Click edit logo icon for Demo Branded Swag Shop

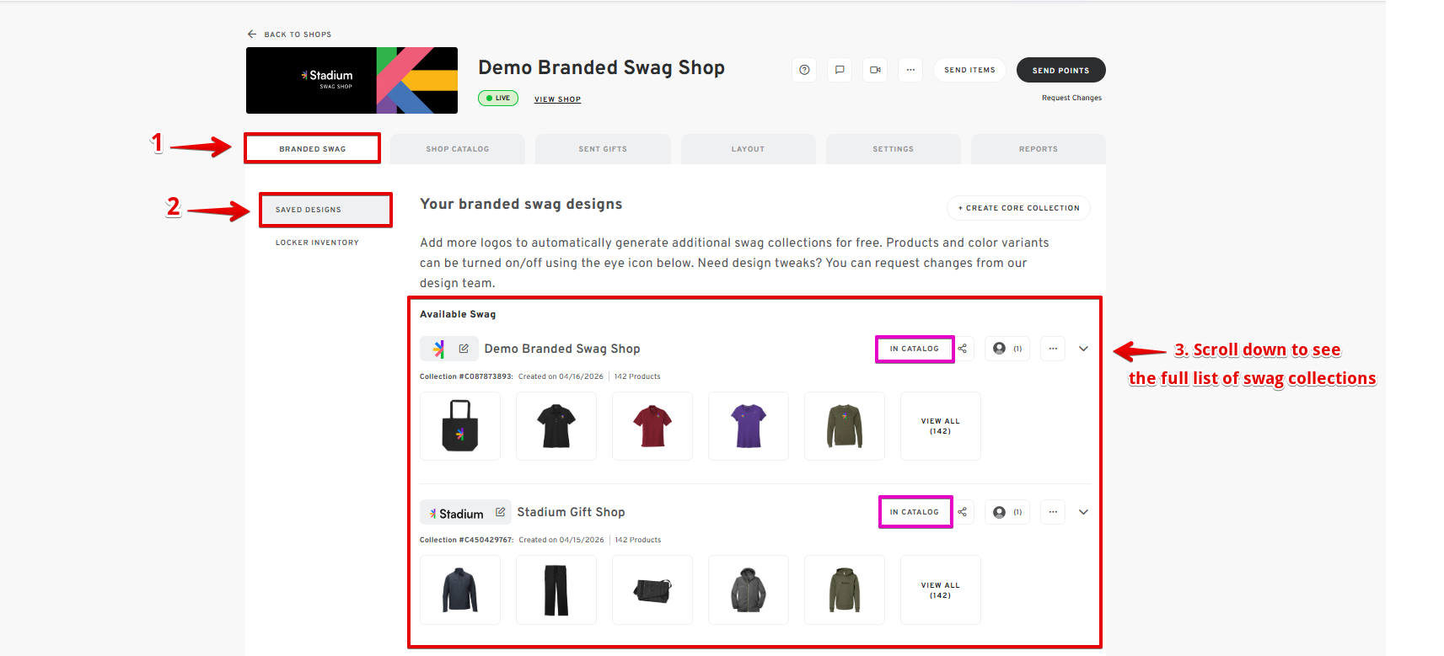click(464, 349)
